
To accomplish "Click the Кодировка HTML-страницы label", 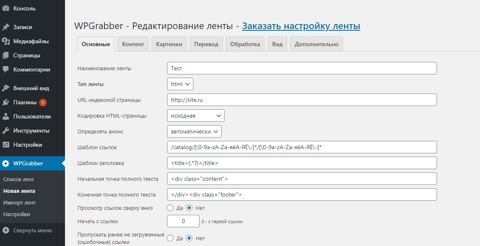I will (x=112, y=116).
